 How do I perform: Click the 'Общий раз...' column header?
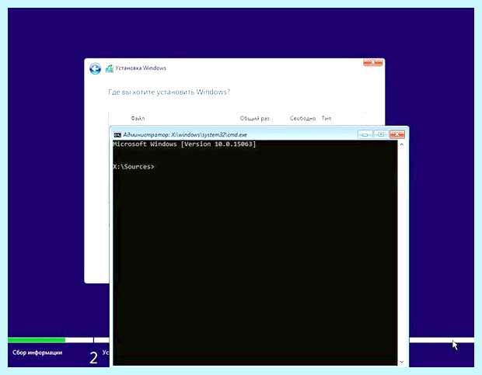pyautogui.click(x=254, y=118)
